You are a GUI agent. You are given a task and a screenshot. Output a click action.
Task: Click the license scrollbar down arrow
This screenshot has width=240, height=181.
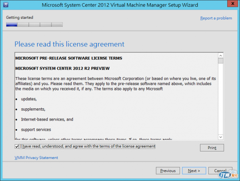[x=220, y=137]
